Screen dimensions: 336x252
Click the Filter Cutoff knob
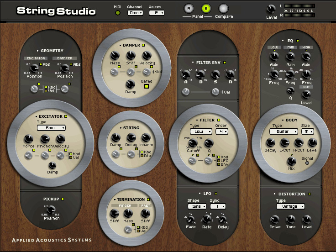tap(193, 143)
